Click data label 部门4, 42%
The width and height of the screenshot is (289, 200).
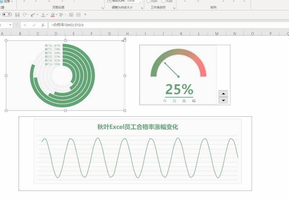click(x=52, y=60)
